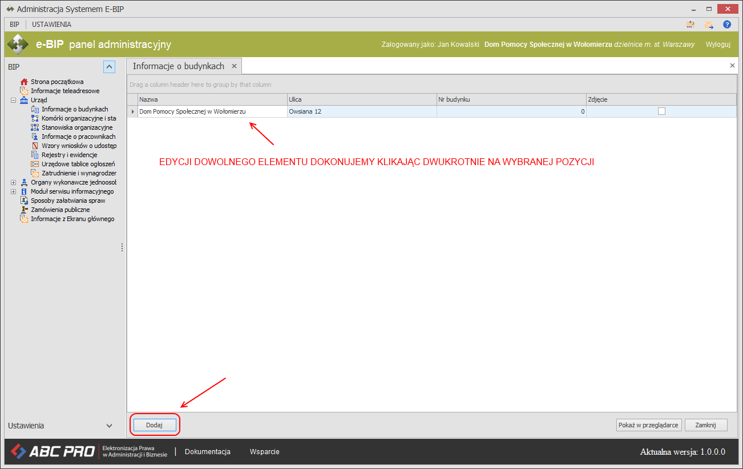The width and height of the screenshot is (743, 469).
Task: Expand the Ustawienia panel chevron
Action: coord(110,426)
